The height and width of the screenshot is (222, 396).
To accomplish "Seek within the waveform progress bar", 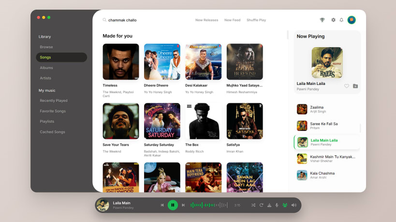I will click(x=209, y=205).
